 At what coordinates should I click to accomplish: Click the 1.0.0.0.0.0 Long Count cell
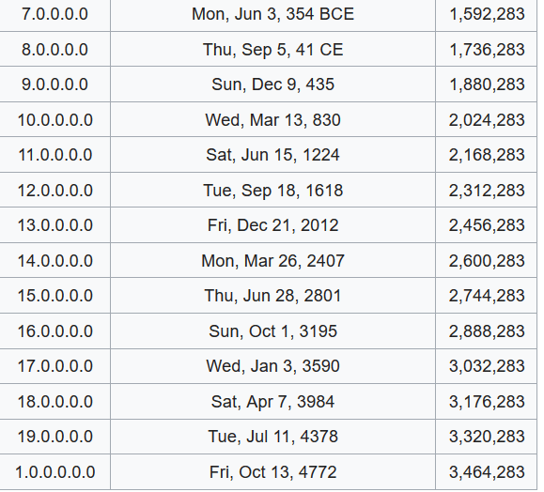[54, 472]
